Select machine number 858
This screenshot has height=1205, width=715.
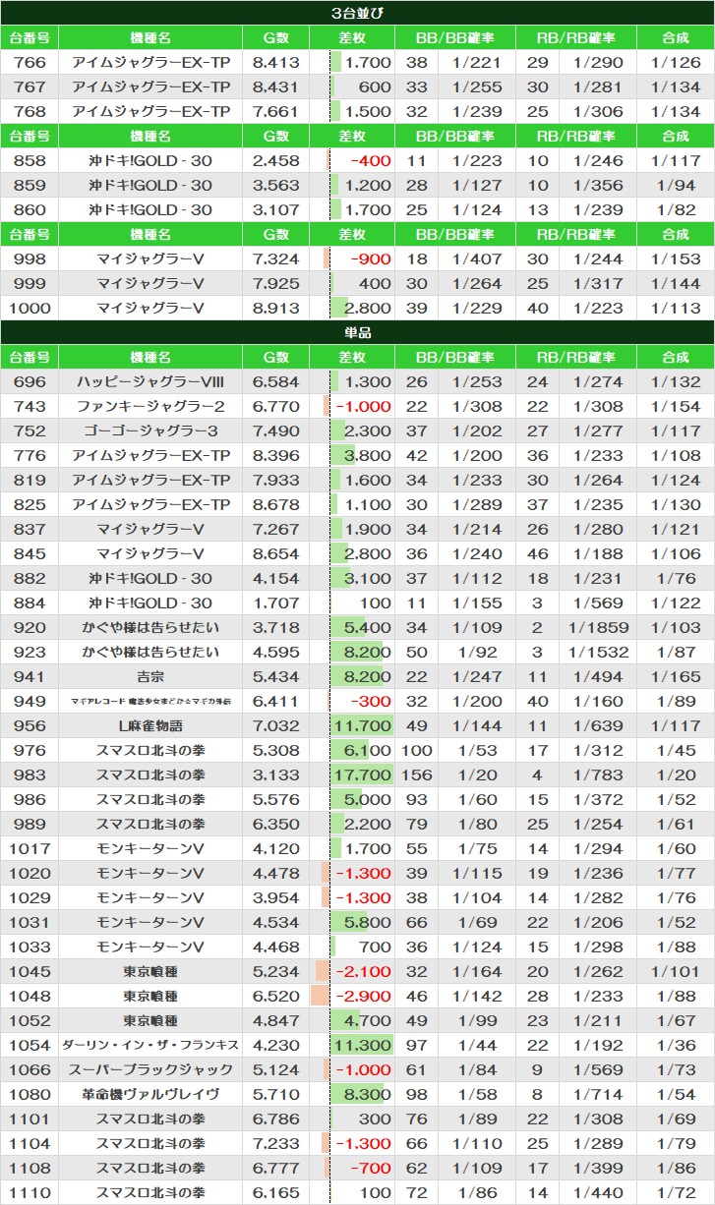30,160
